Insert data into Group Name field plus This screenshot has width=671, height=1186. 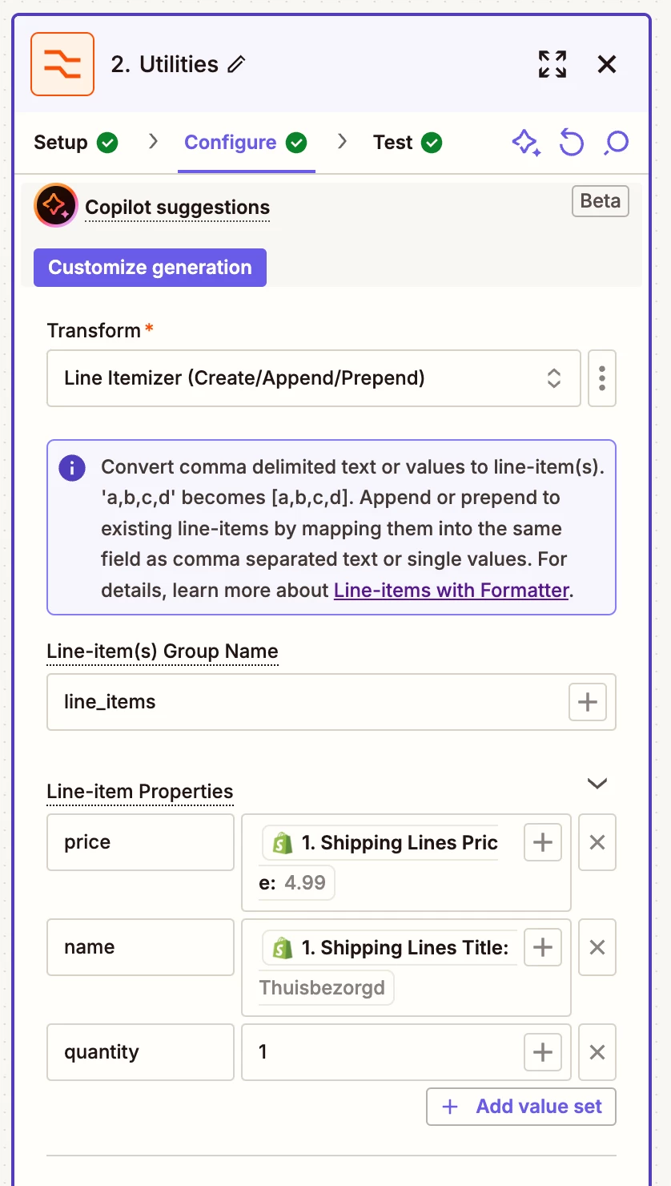[x=588, y=702]
